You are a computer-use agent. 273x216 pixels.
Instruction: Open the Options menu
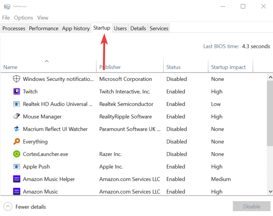(x=24, y=18)
